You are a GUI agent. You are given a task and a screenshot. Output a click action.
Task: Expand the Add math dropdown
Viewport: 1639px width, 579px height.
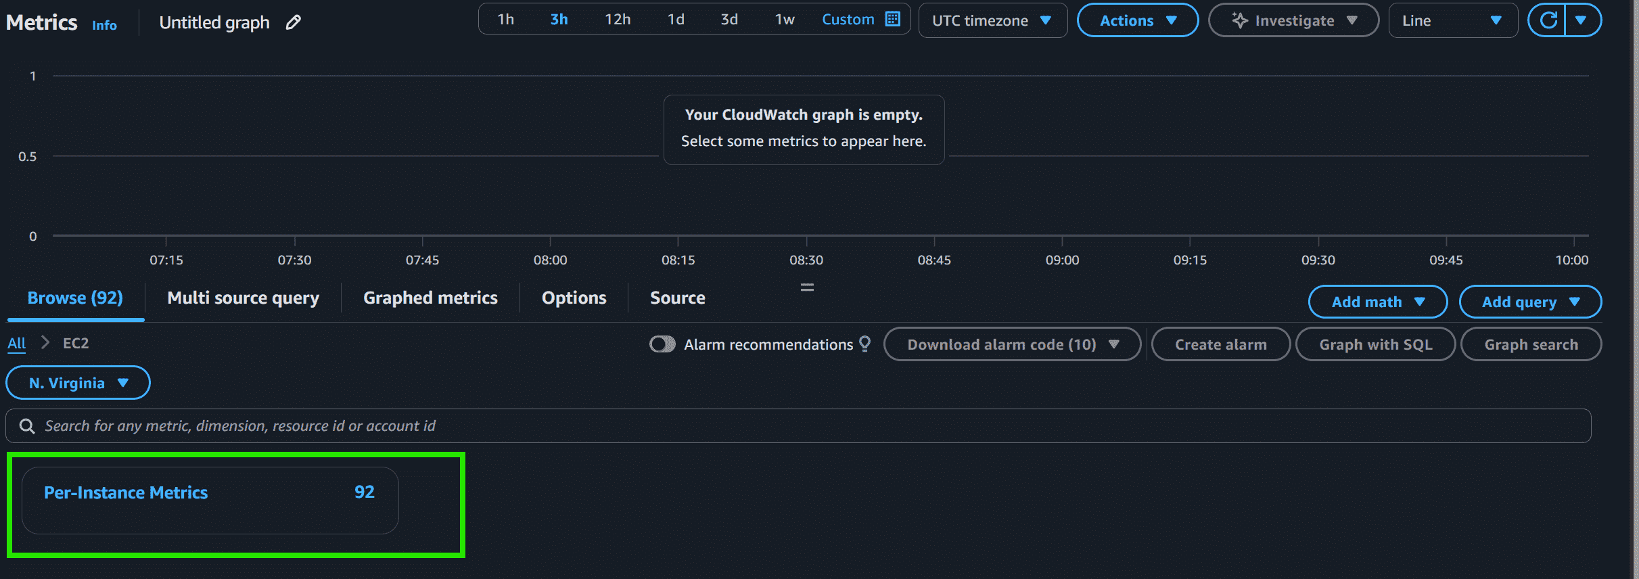tap(1378, 302)
